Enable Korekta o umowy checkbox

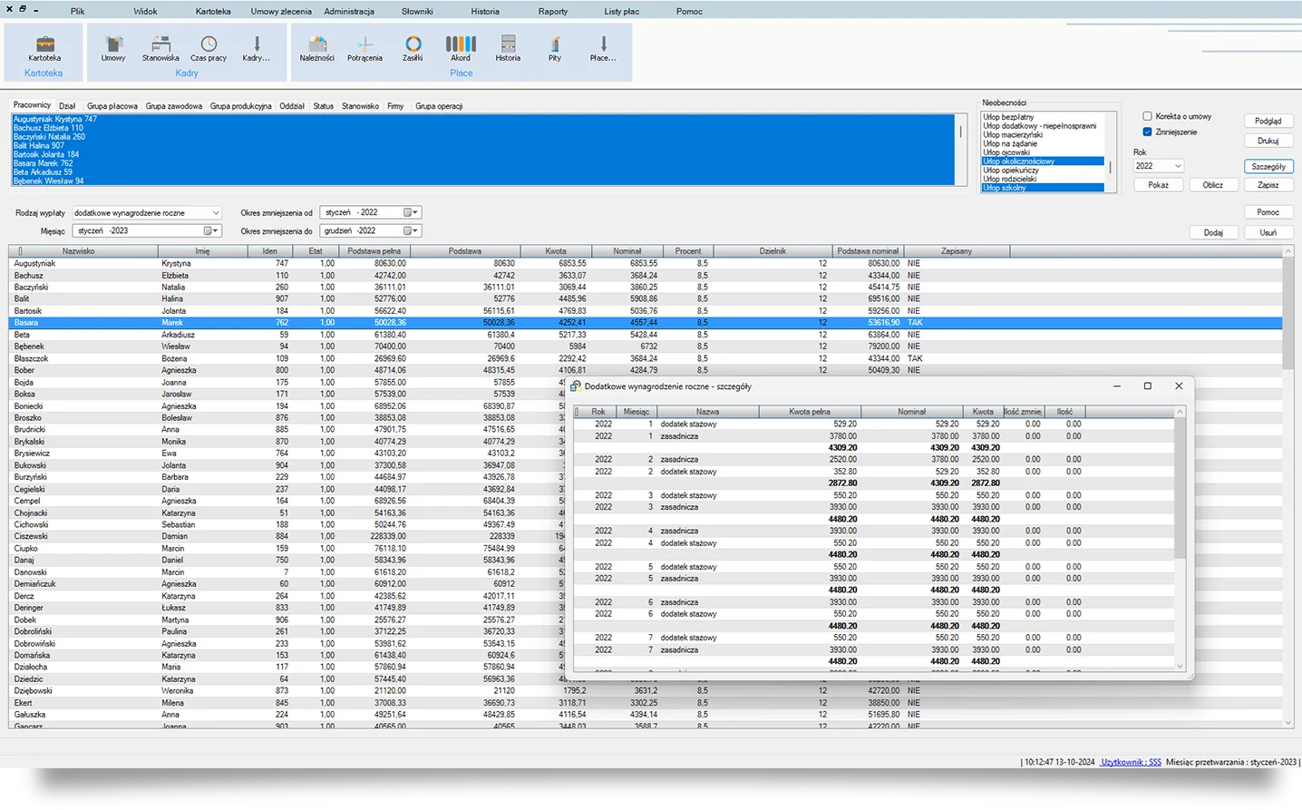tap(1147, 116)
